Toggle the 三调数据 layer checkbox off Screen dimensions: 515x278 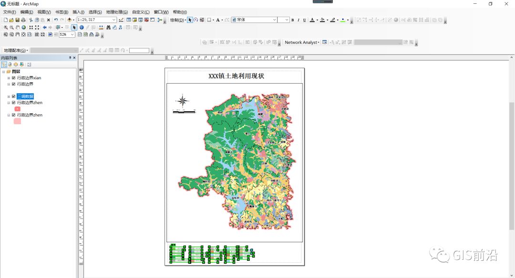(13, 96)
